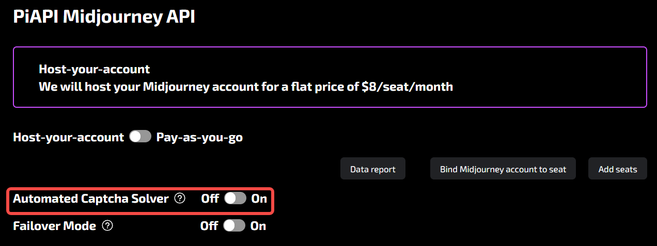This screenshot has height=246, width=657.
Task: Click the Automated Captcha Solver help icon
Action: point(180,199)
